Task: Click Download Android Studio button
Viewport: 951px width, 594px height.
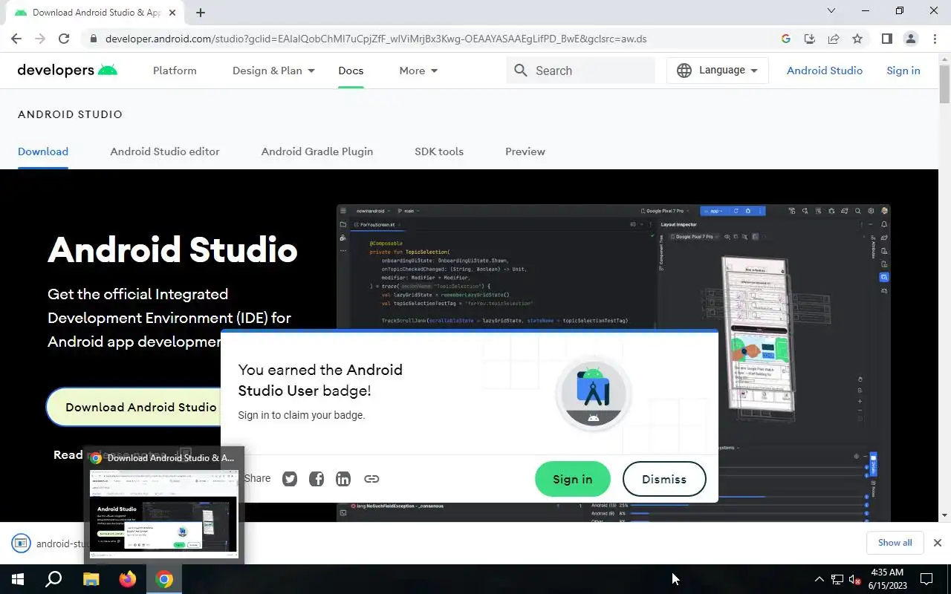Action: (x=134, y=407)
